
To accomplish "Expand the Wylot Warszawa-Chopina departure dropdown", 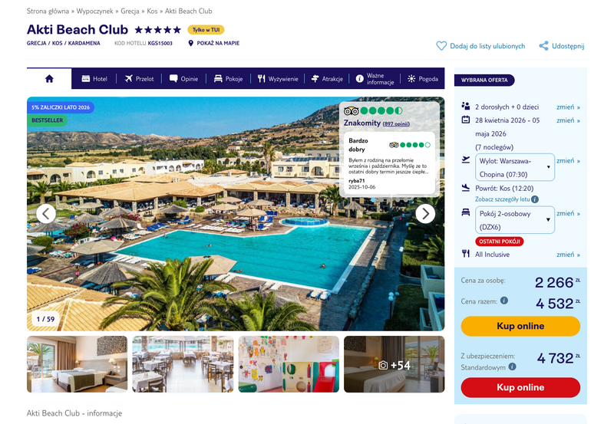I will point(514,167).
